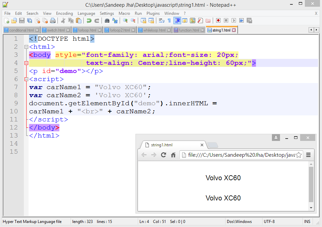
Task: Toggle Show All Characters
Action: coord(169,21)
